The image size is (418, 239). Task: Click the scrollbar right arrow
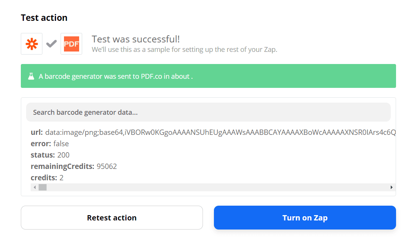[391, 187]
